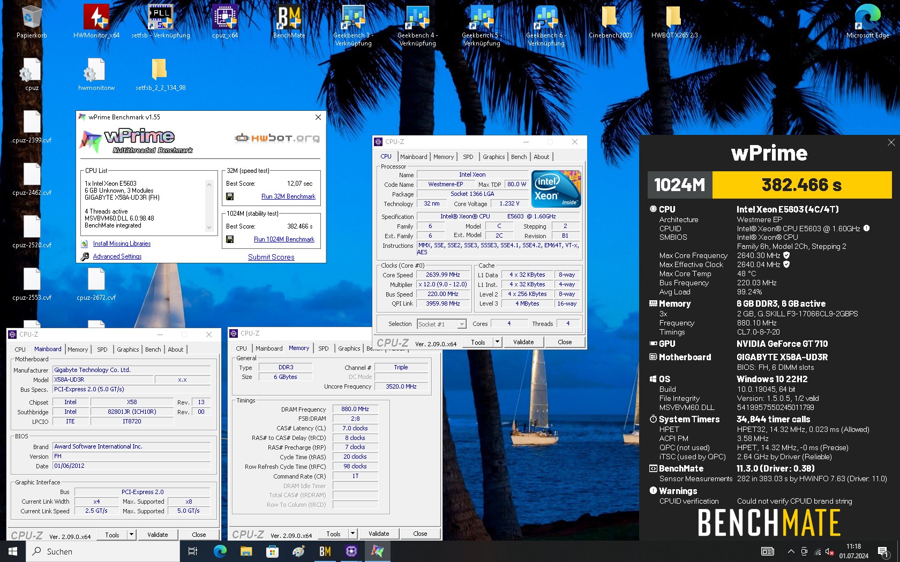Switch to SPD tab in CPU-Z Mainboard window
Screen dimensions: 900x562
[x=102, y=350]
